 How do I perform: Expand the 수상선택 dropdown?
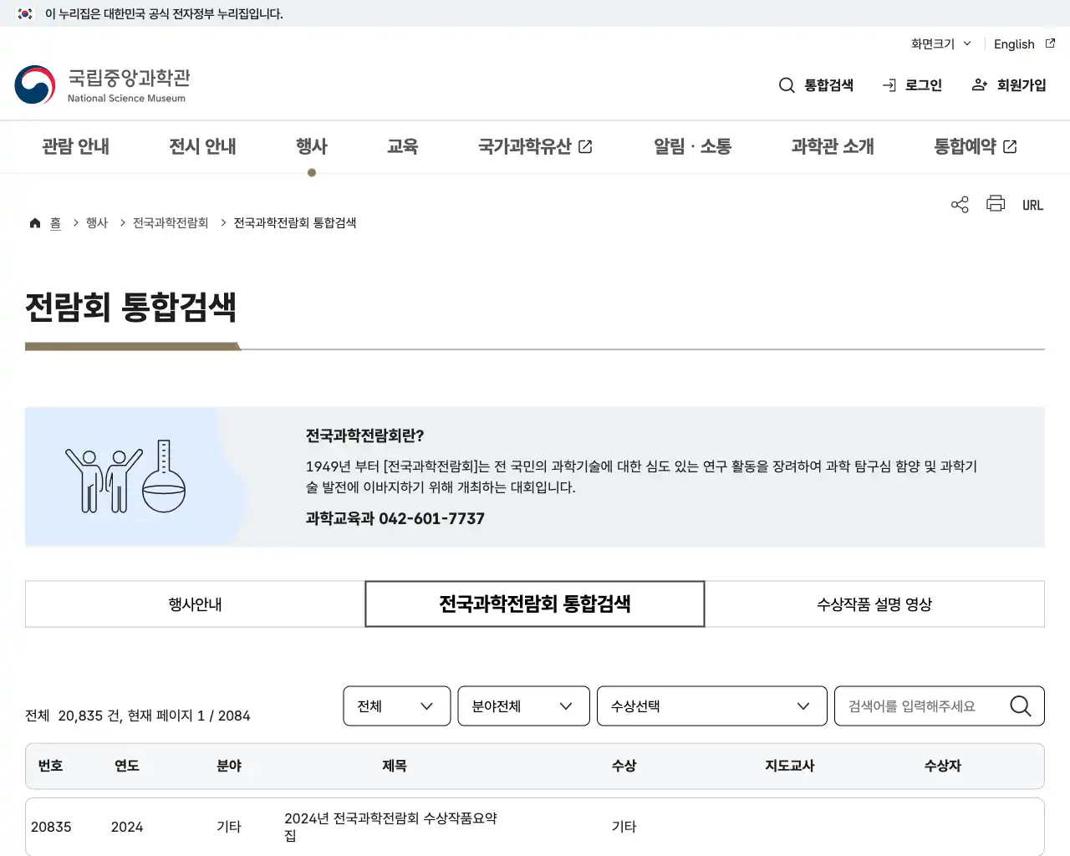click(711, 706)
